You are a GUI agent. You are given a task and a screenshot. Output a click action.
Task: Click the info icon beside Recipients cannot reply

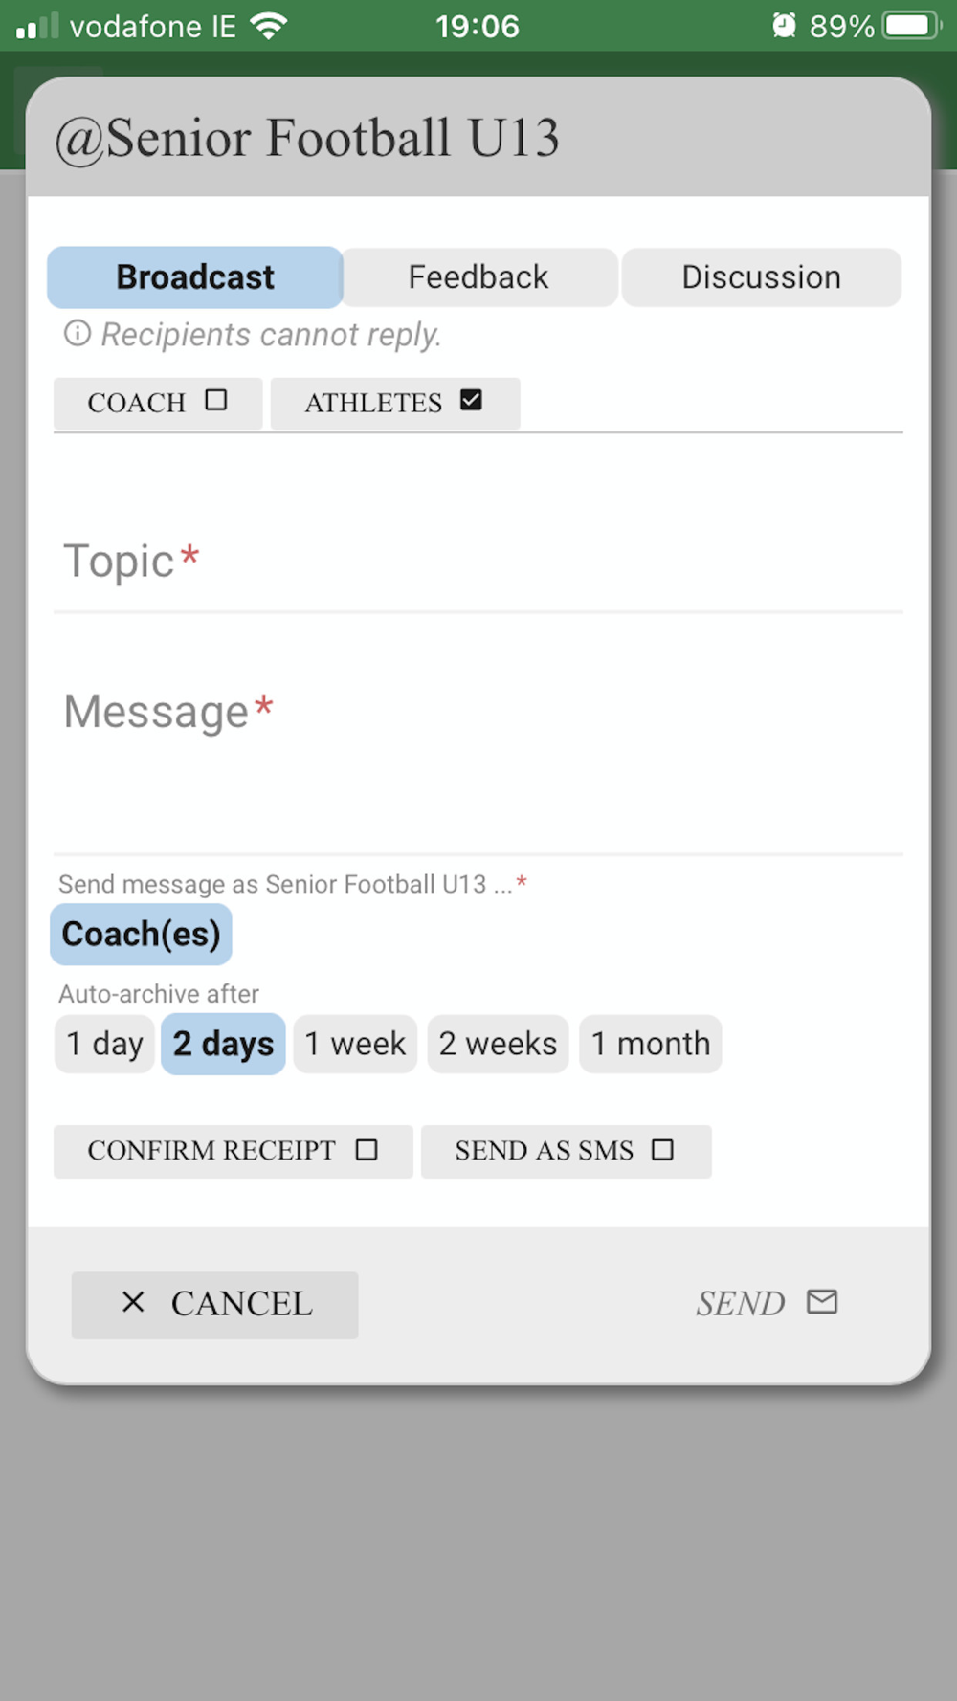click(78, 334)
